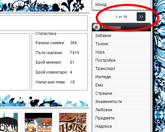Image resolution: width=165 pixels, height=132 pixels.
Task: Click the Категории panel header
Action: pos(121,27)
